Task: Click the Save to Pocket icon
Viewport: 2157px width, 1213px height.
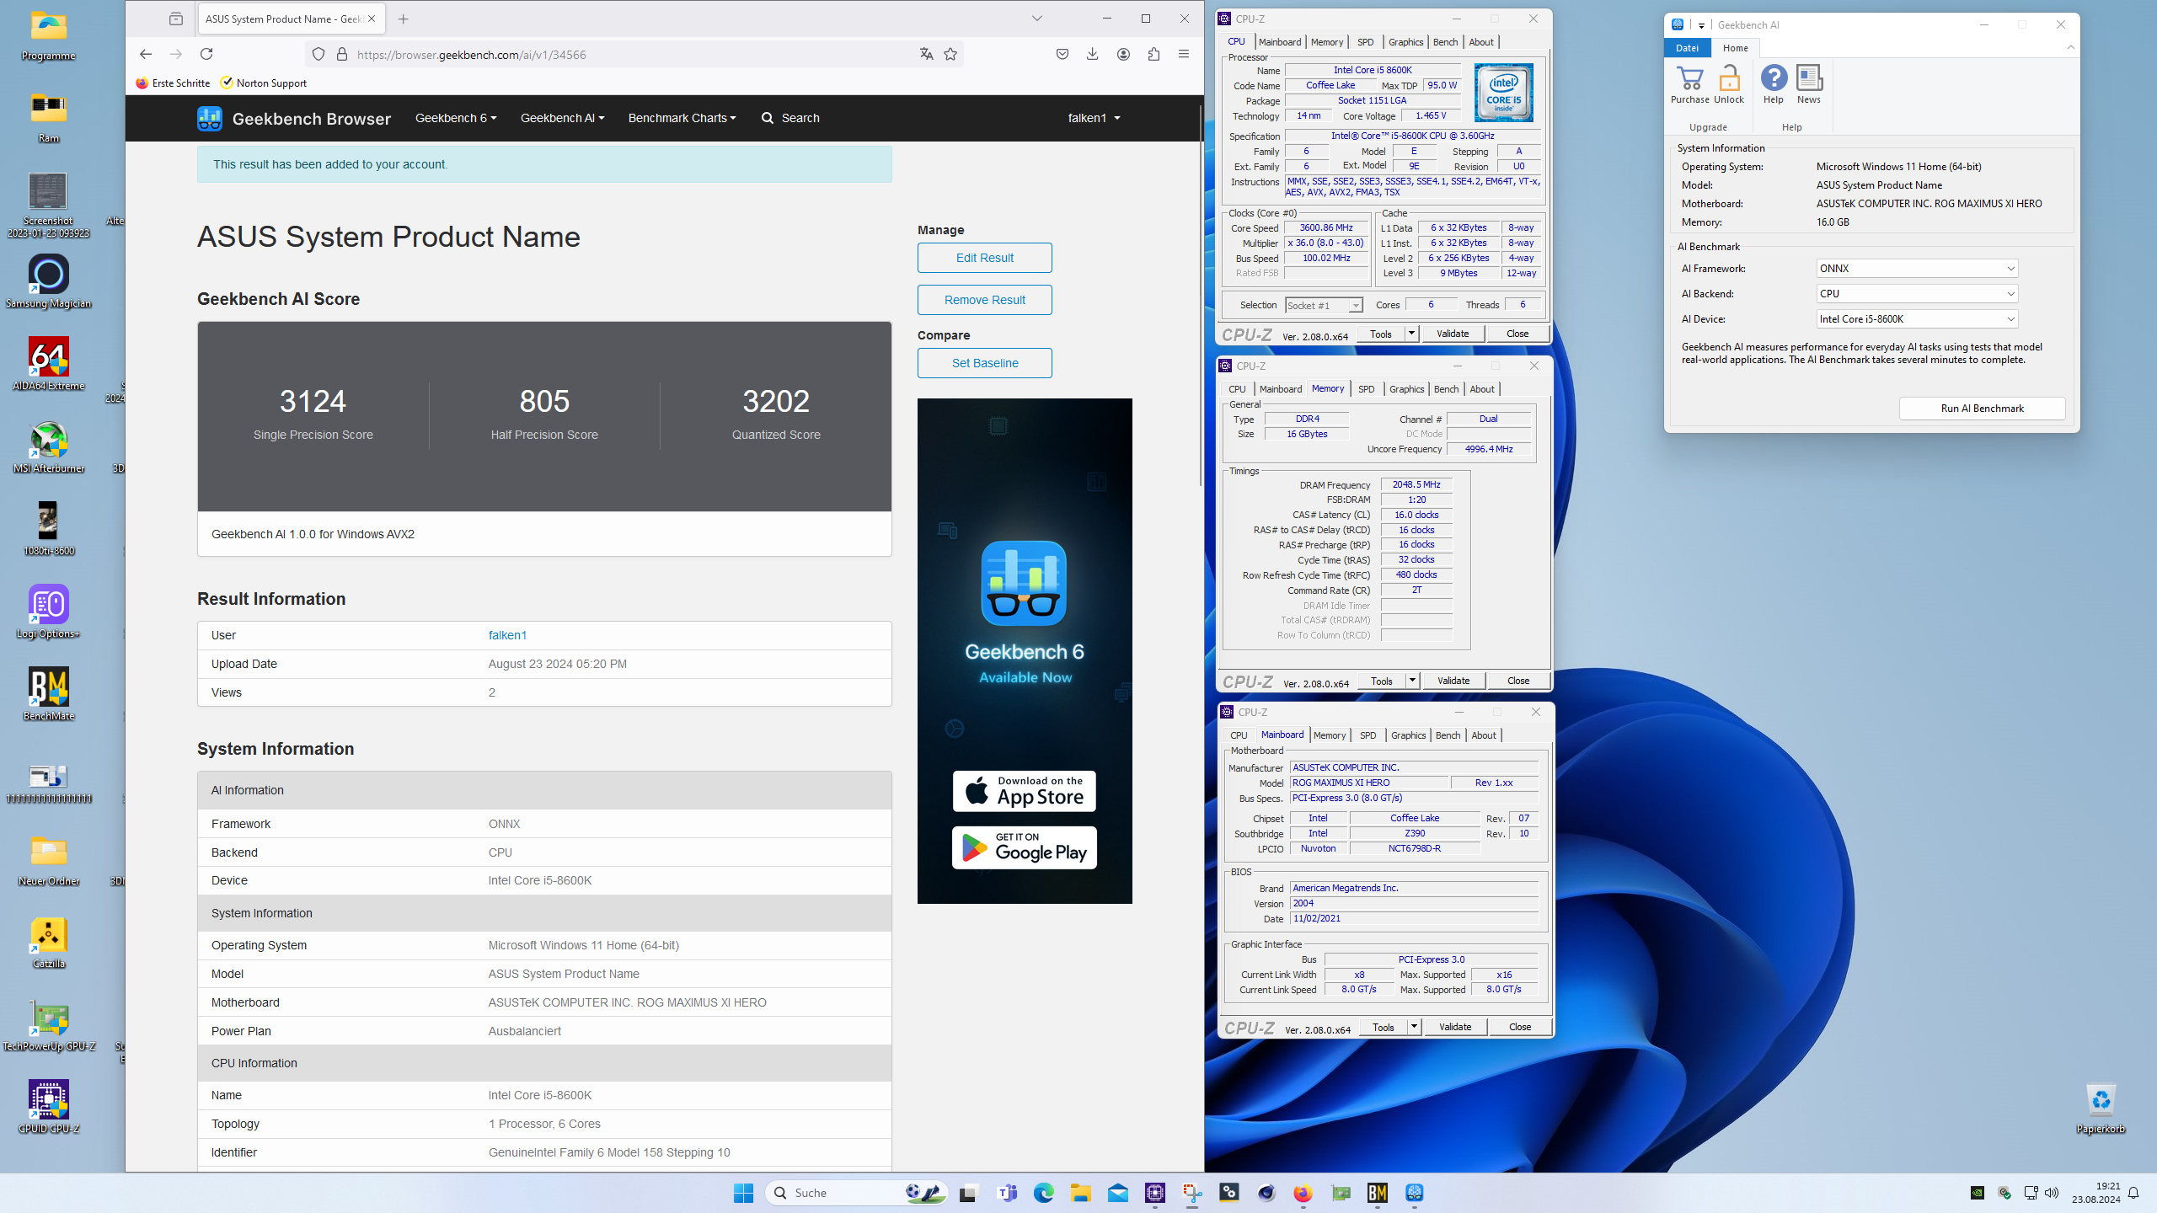Action: click(1062, 54)
